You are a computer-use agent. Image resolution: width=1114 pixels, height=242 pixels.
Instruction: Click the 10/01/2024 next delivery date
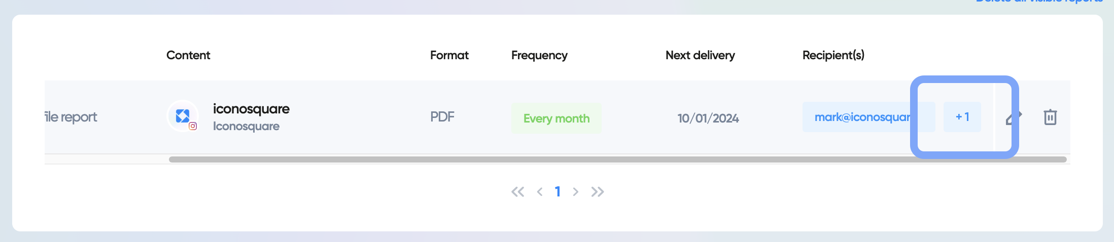click(x=708, y=118)
